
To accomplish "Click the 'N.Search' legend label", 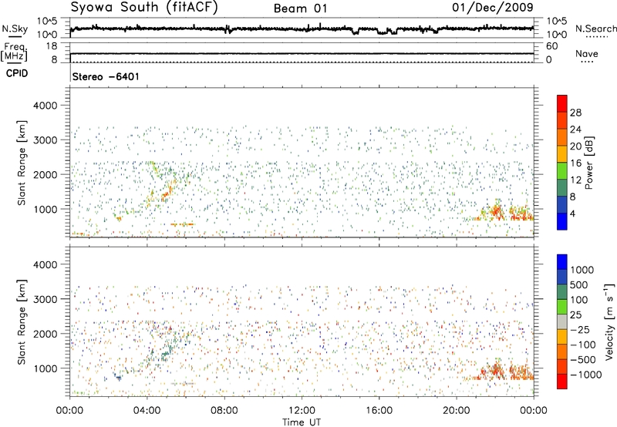I will (596, 29).
